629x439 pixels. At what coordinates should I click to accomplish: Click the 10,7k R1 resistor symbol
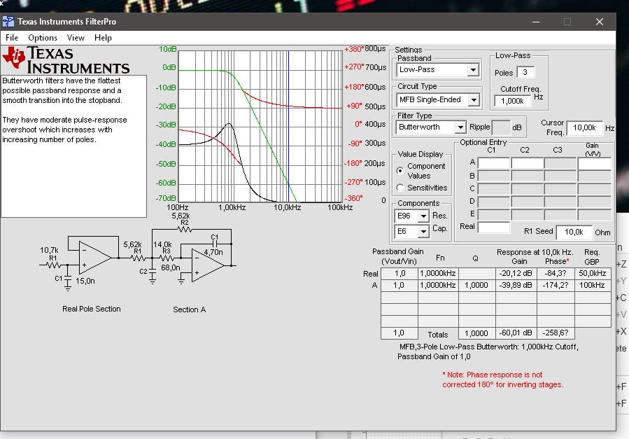[x=53, y=265]
